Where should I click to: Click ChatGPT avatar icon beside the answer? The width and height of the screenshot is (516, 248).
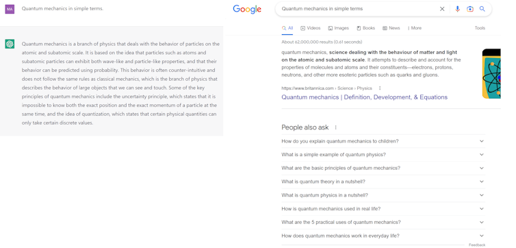point(10,44)
